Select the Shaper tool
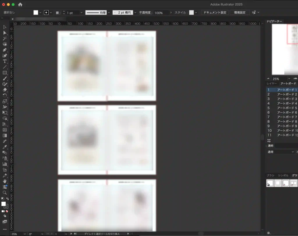The image size is (298, 236). [x=5, y=84]
